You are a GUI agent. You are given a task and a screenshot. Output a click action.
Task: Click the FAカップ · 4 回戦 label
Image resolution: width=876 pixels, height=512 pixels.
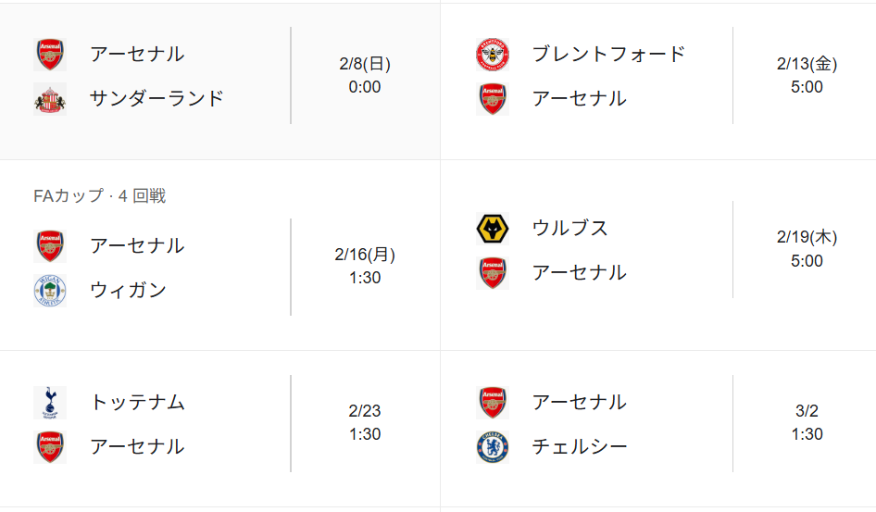pos(99,196)
